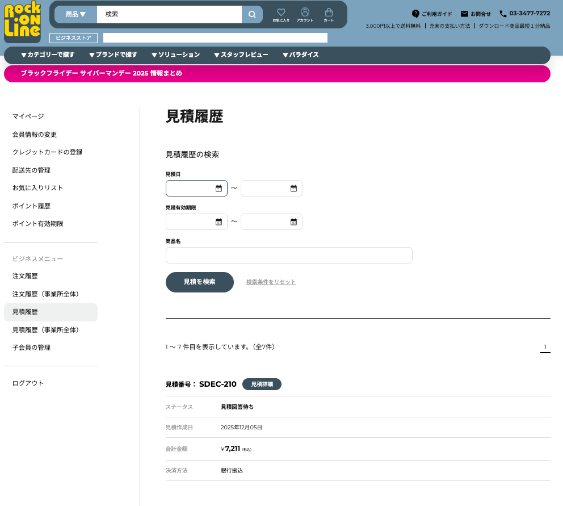
Task: Open calendar for 見積有効期限 end date
Action: click(x=293, y=222)
